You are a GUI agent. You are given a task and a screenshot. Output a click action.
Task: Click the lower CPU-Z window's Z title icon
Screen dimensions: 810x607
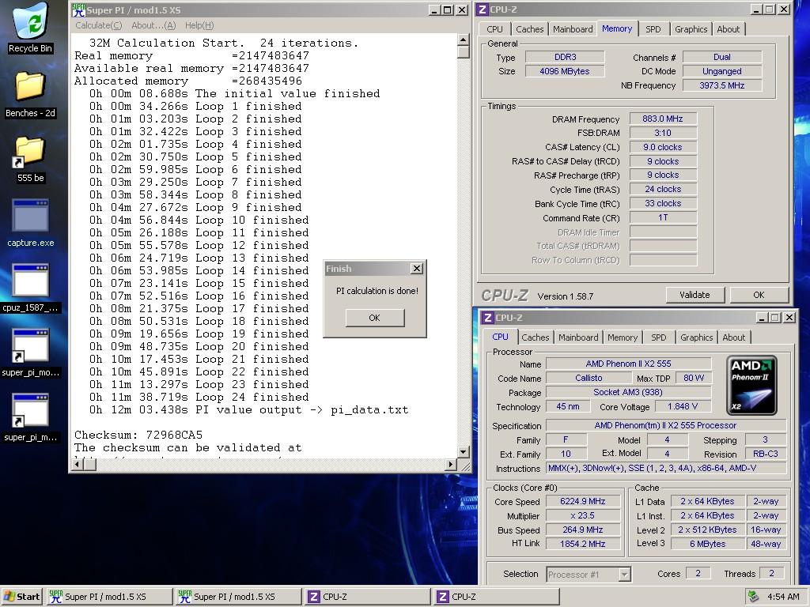pyautogui.click(x=487, y=318)
